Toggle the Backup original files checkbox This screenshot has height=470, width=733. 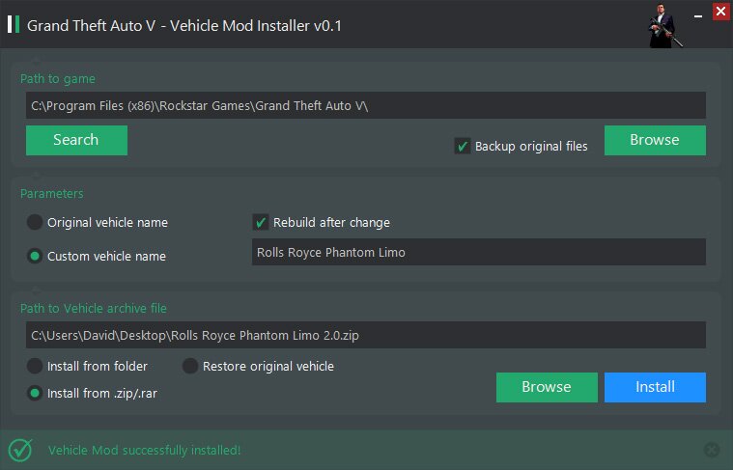(x=463, y=146)
